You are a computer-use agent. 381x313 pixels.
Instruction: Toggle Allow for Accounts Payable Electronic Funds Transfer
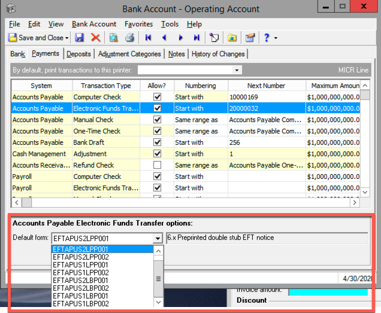point(158,108)
